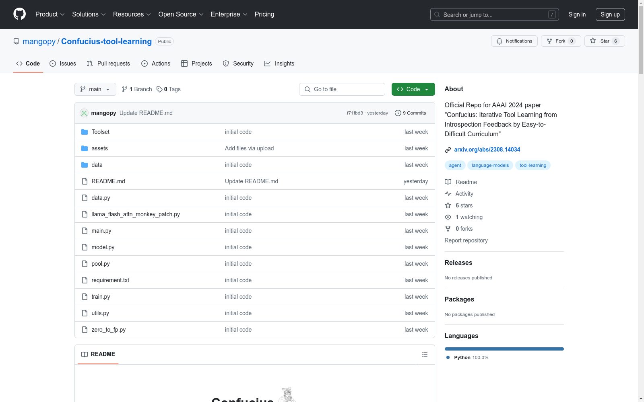Screen dimensions: 644x402
Task: Click the language-models topic tag
Action: [x=490, y=165]
